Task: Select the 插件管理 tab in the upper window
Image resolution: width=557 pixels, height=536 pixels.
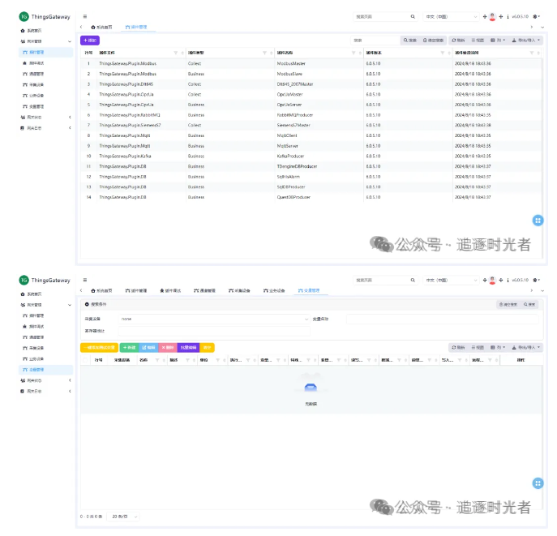Action: tap(136, 28)
